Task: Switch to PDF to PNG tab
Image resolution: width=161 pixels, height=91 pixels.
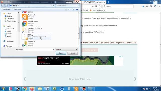Action: (94, 43)
